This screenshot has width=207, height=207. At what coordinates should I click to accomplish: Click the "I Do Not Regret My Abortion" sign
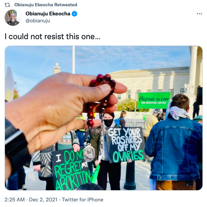click(71, 170)
